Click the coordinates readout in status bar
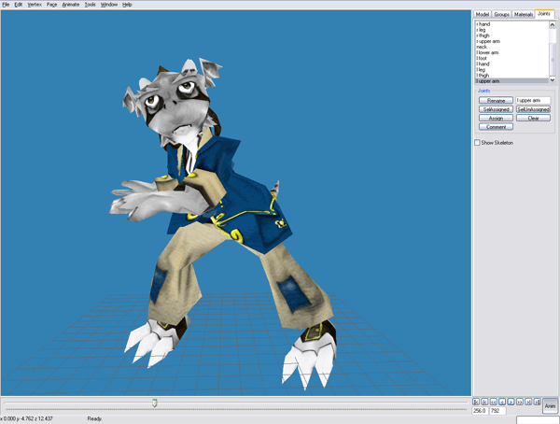Viewport: 560px width, 424px height. click(x=27, y=418)
